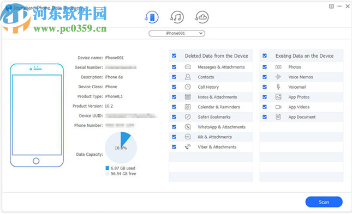Click the Voice Memos waveform icon
The image size is (352, 214).
click(x=278, y=77)
